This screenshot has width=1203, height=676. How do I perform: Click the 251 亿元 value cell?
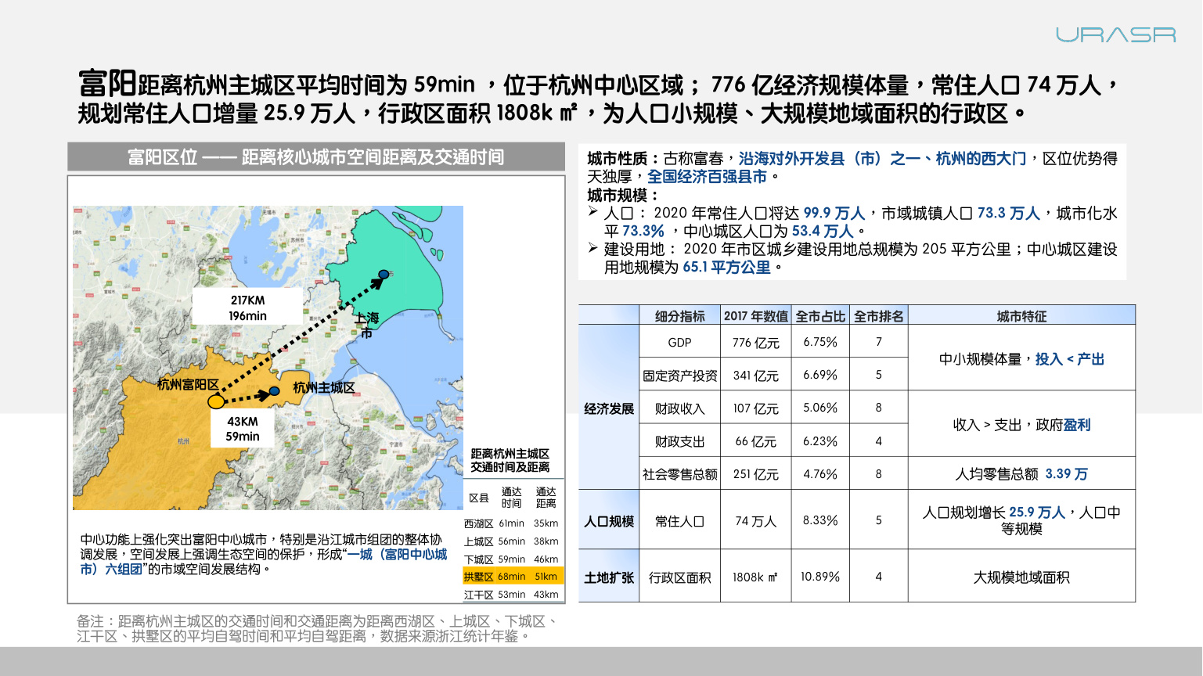click(x=755, y=473)
